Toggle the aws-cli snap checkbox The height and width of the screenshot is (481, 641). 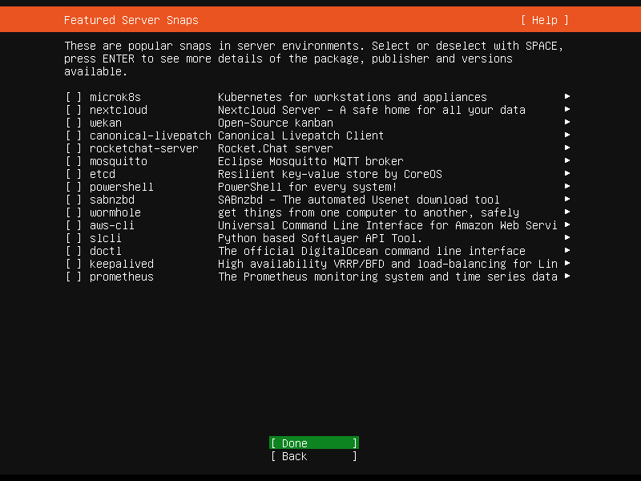(x=74, y=225)
